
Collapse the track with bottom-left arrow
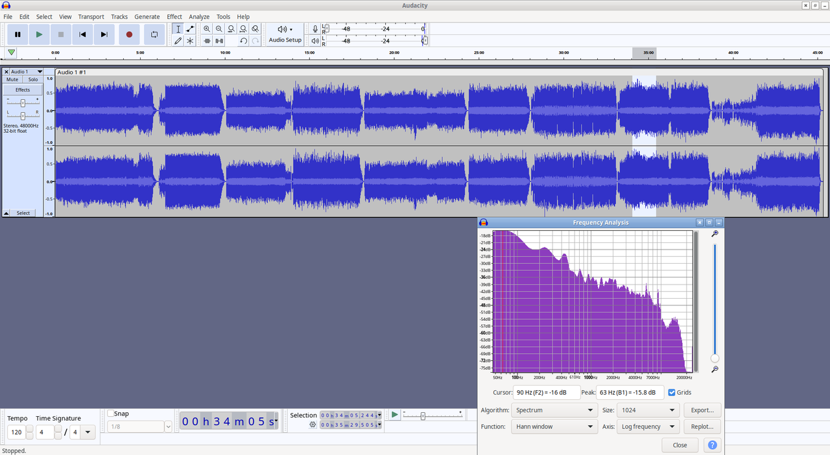[6, 213]
